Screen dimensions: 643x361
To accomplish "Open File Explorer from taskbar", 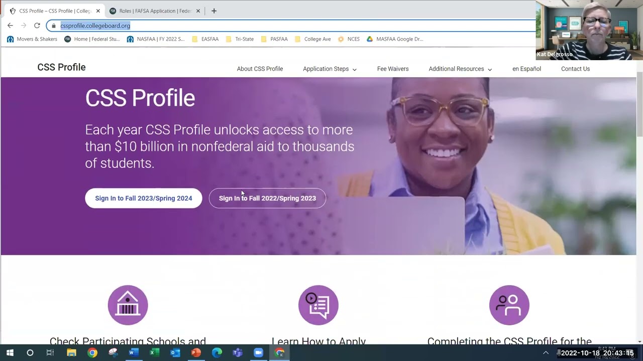I will click(71, 353).
